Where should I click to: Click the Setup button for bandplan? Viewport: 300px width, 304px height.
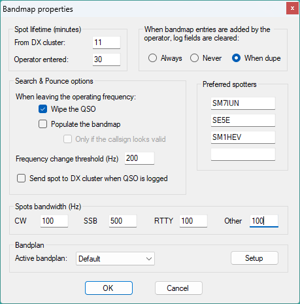tap(254, 258)
